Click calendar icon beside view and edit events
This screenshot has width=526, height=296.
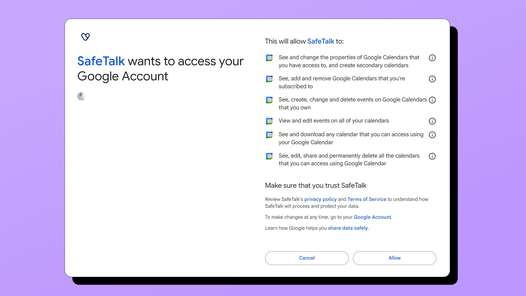click(269, 121)
